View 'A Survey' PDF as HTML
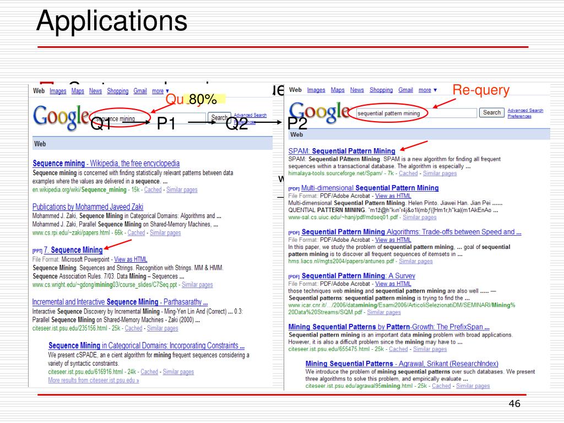 coord(393,284)
